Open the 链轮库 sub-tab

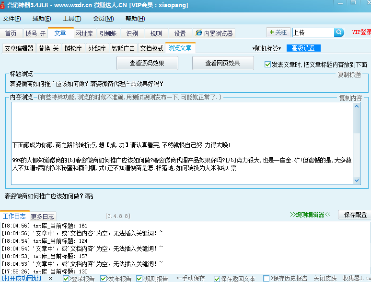tap(73, 48)
